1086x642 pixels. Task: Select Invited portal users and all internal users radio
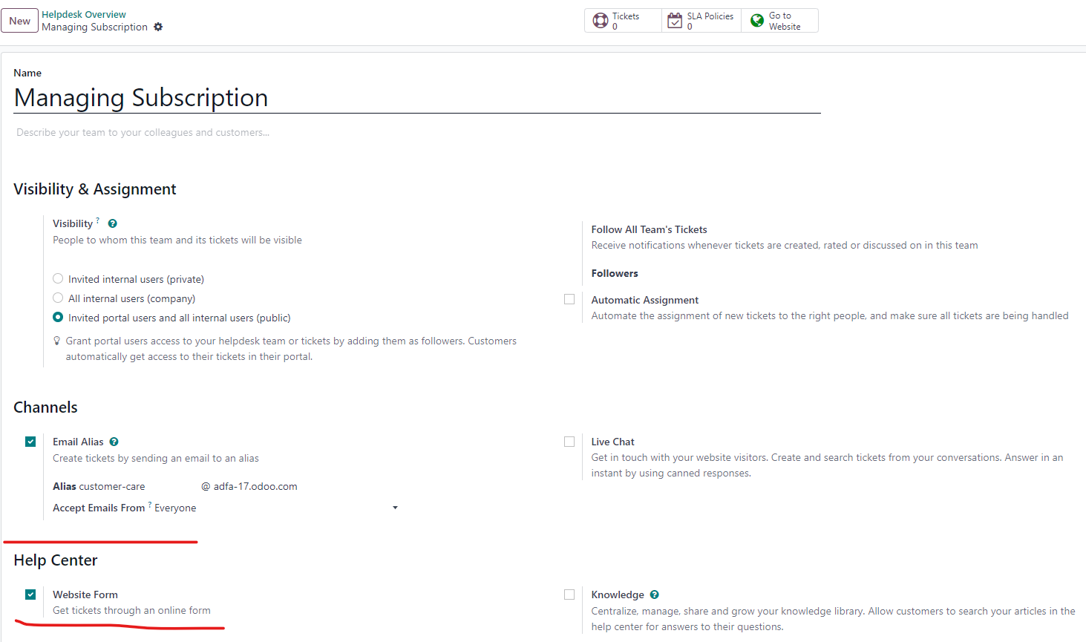point(58,317)
